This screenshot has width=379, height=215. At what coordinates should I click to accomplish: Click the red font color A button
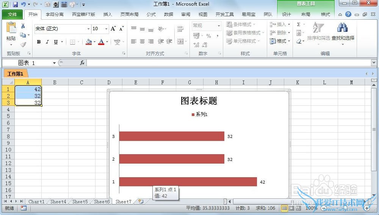pos(102,42)
